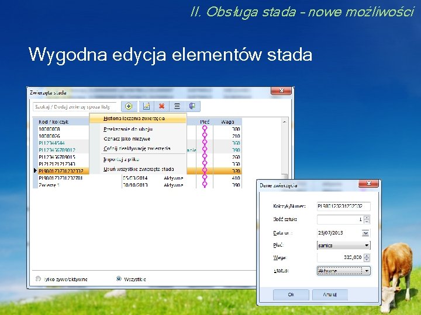Click the Waga column header
This screenshot has height=315, width=421.
pos(227,122)
